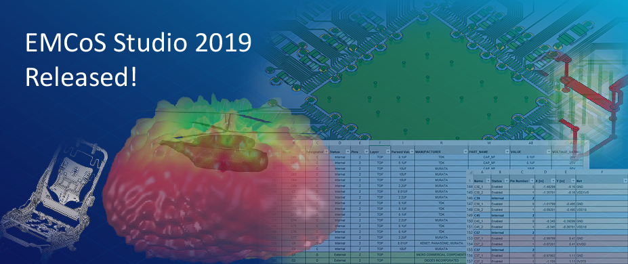Image resolution: width=628 pixels, height=264 pixels.
Task: Click the EMCoS Studio 2019 headline
Action: click(x=138, y=43)
